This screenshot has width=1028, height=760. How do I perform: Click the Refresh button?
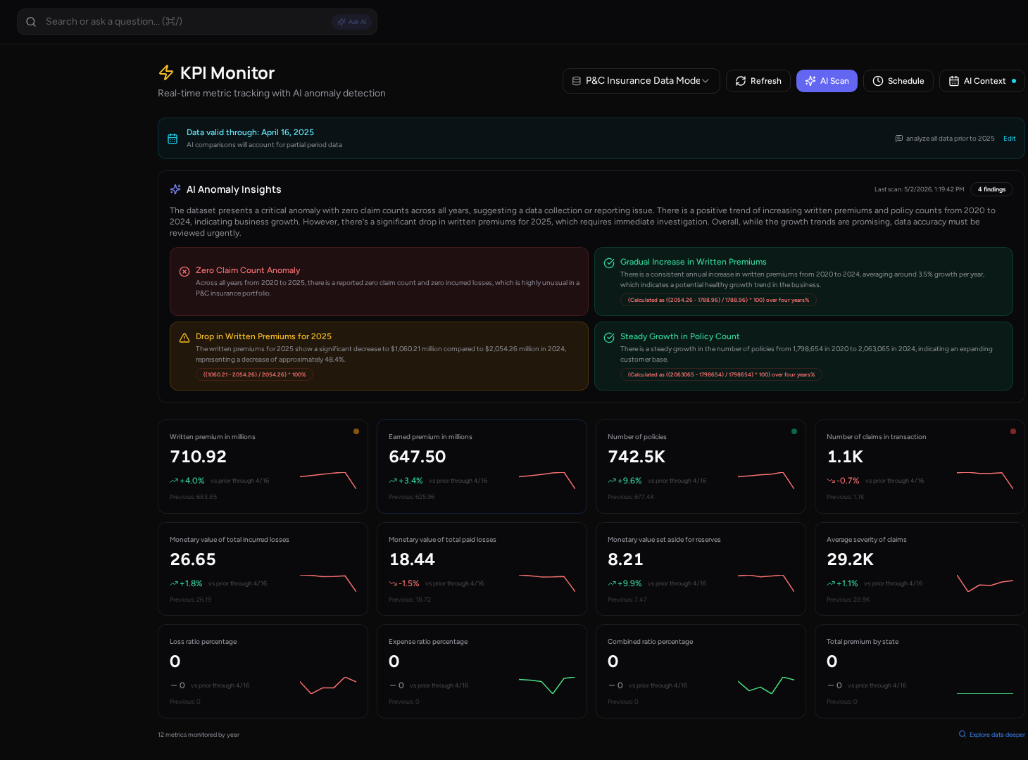(x=758, y=81)
